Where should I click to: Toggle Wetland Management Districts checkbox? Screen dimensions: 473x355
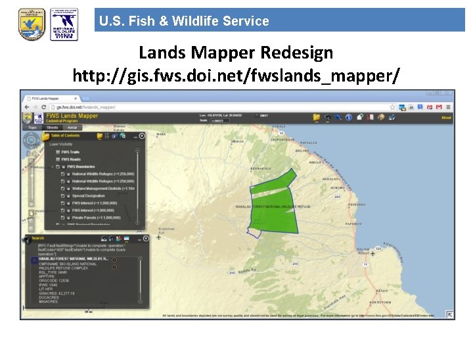(63, 189)
